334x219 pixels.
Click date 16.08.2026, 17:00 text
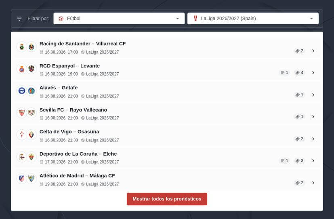tap(61, 52)
